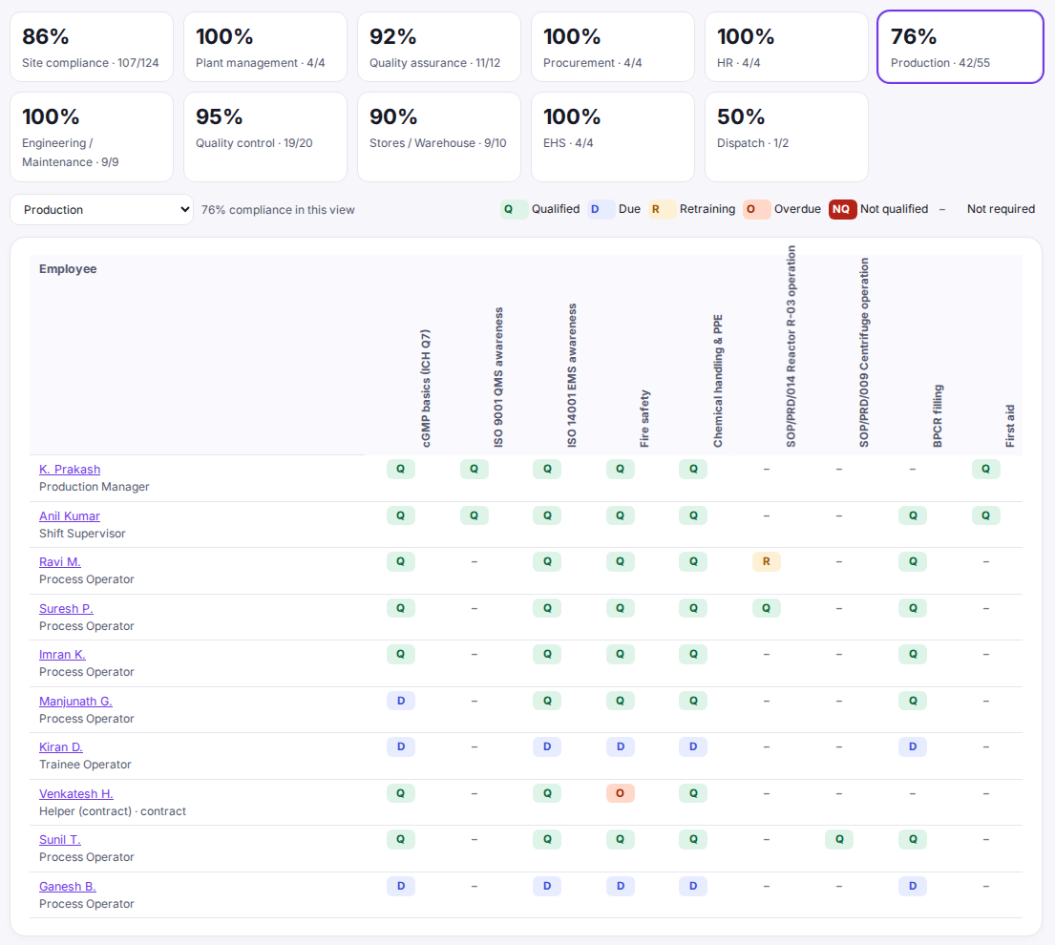This screenshot has height=945, width=1055.
Task: Open Ganesh B. employee link
Action: click(67, 887)
